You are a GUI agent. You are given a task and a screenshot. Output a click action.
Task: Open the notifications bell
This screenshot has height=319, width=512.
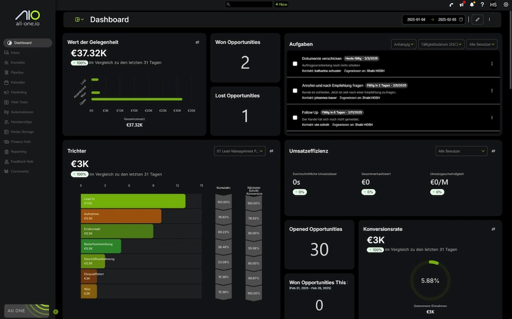(472, 5)
